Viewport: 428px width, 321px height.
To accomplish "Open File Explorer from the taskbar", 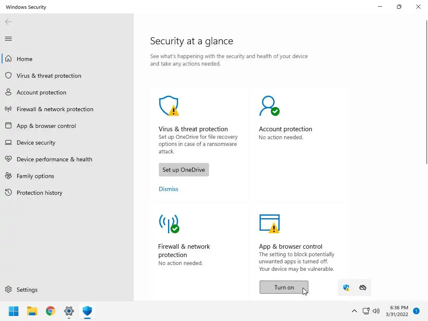I will click(32, 311).
